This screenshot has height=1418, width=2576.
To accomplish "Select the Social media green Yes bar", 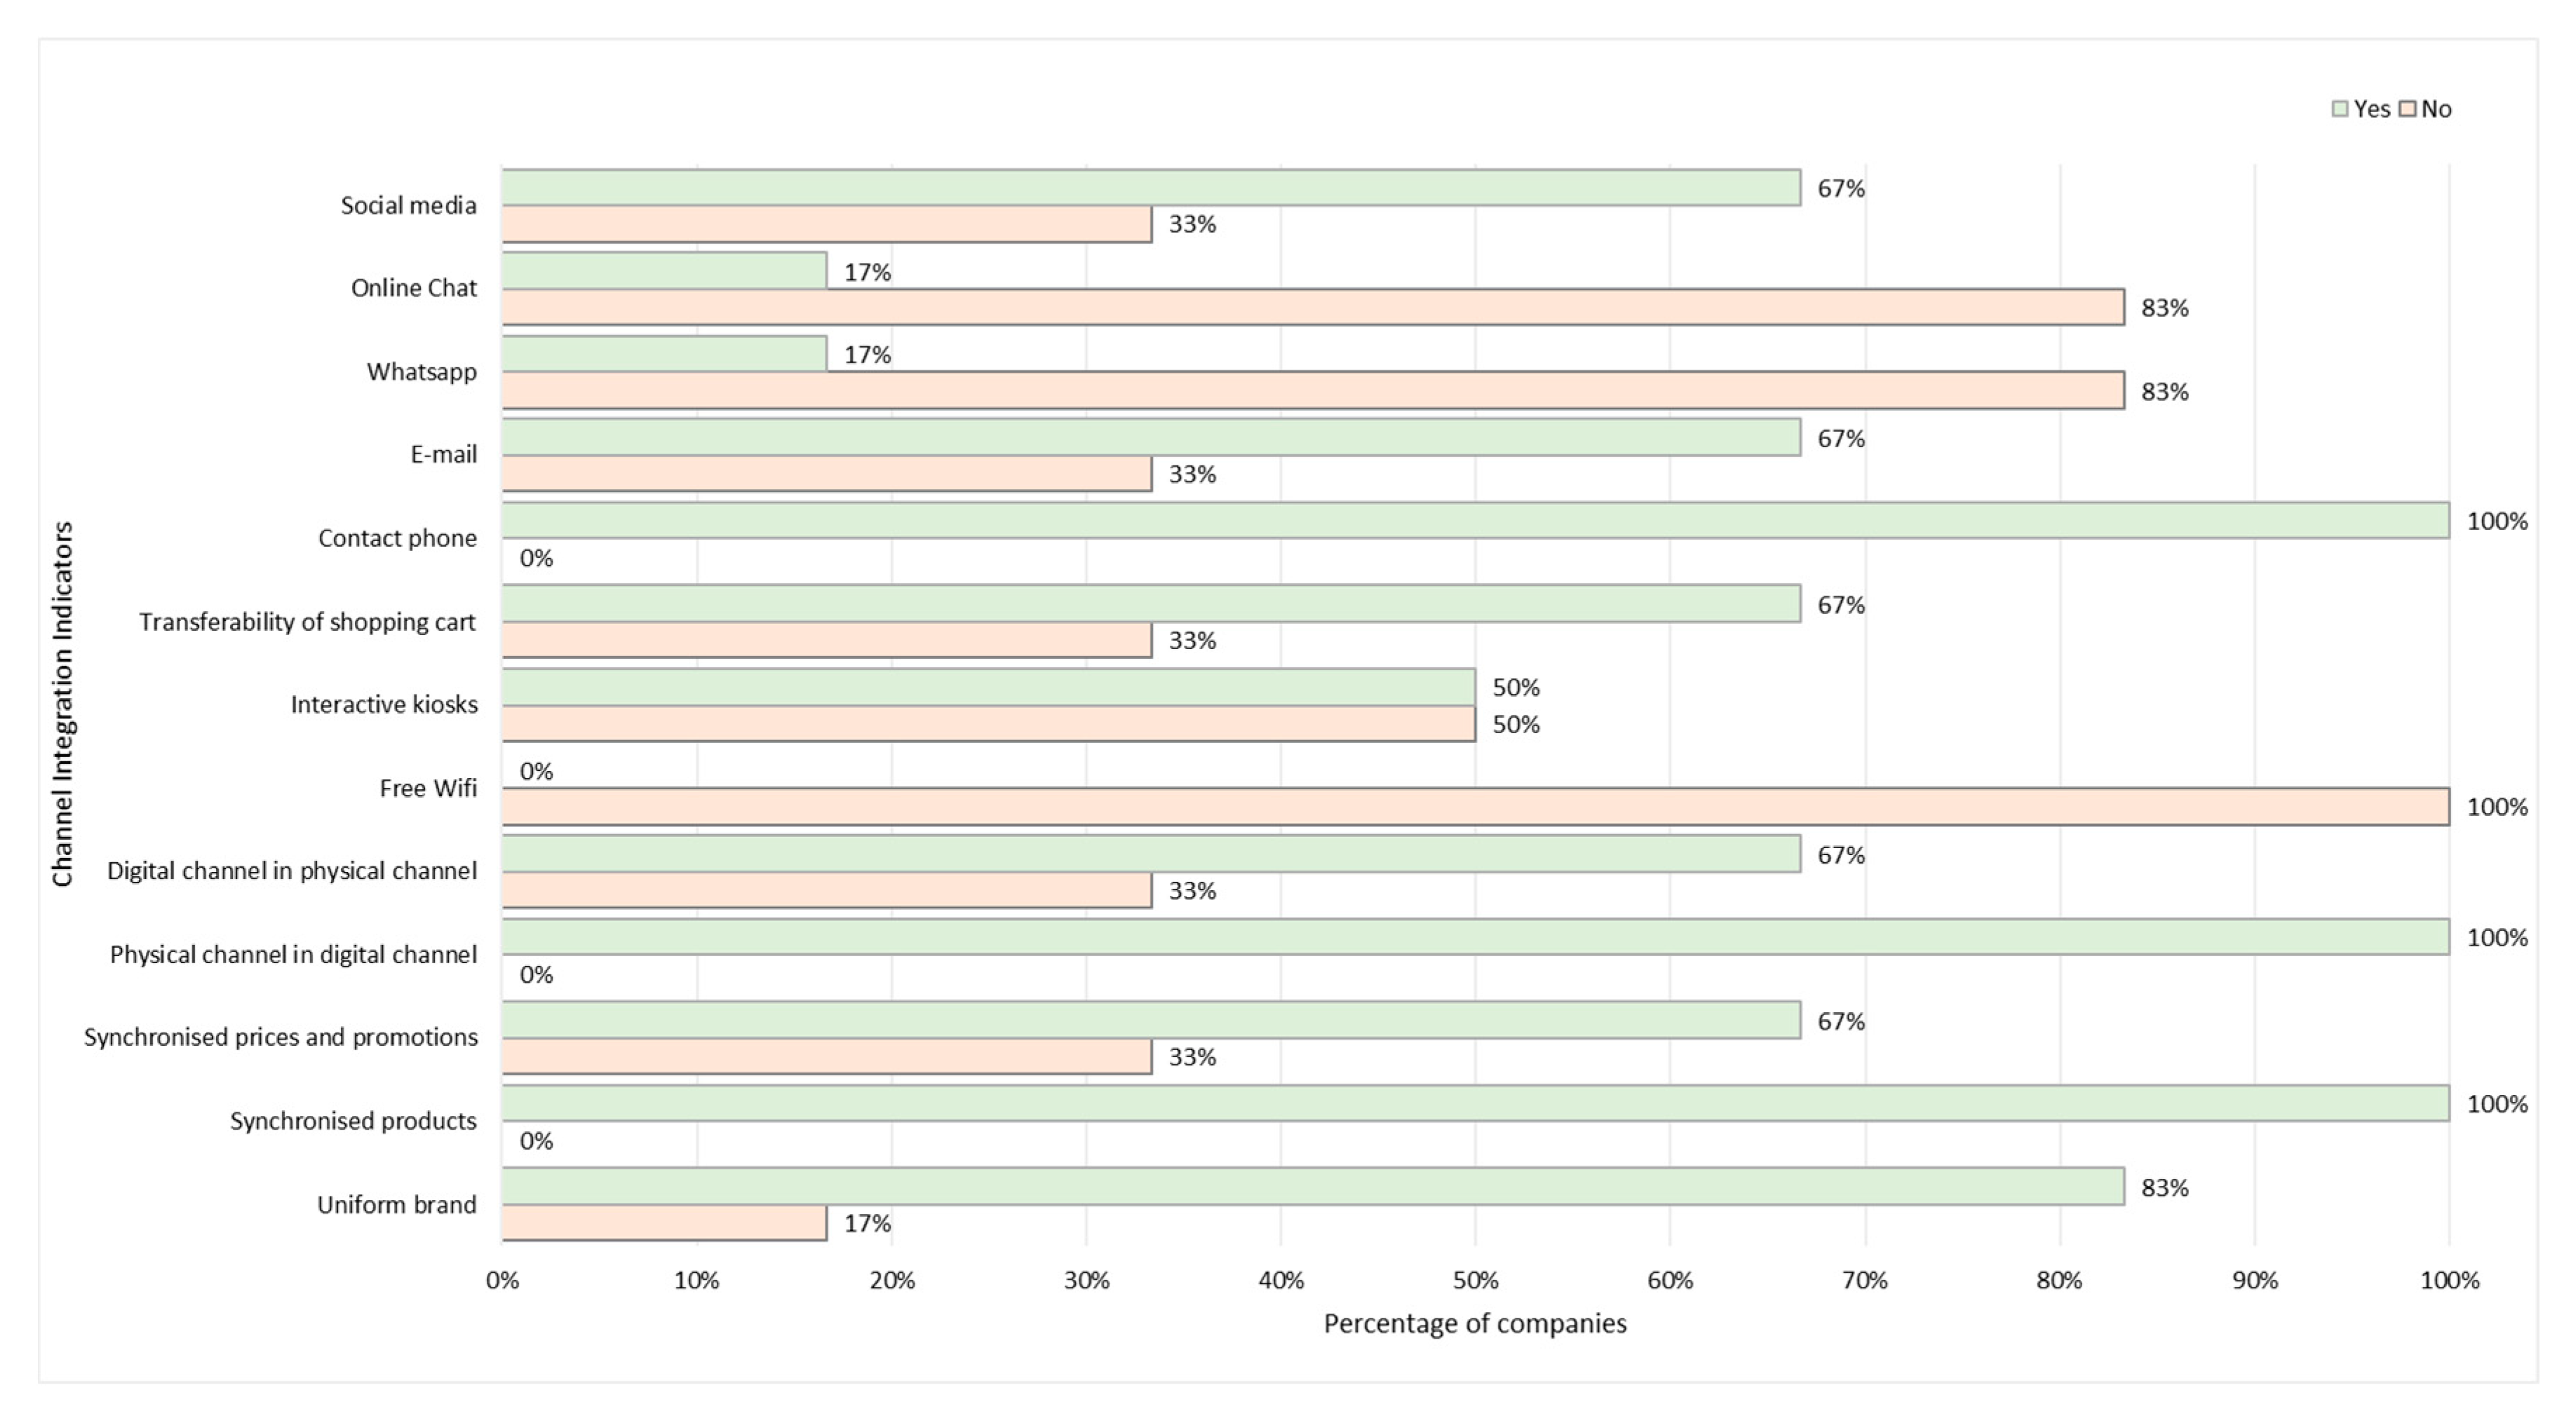I will click(x=1150, y=188).
